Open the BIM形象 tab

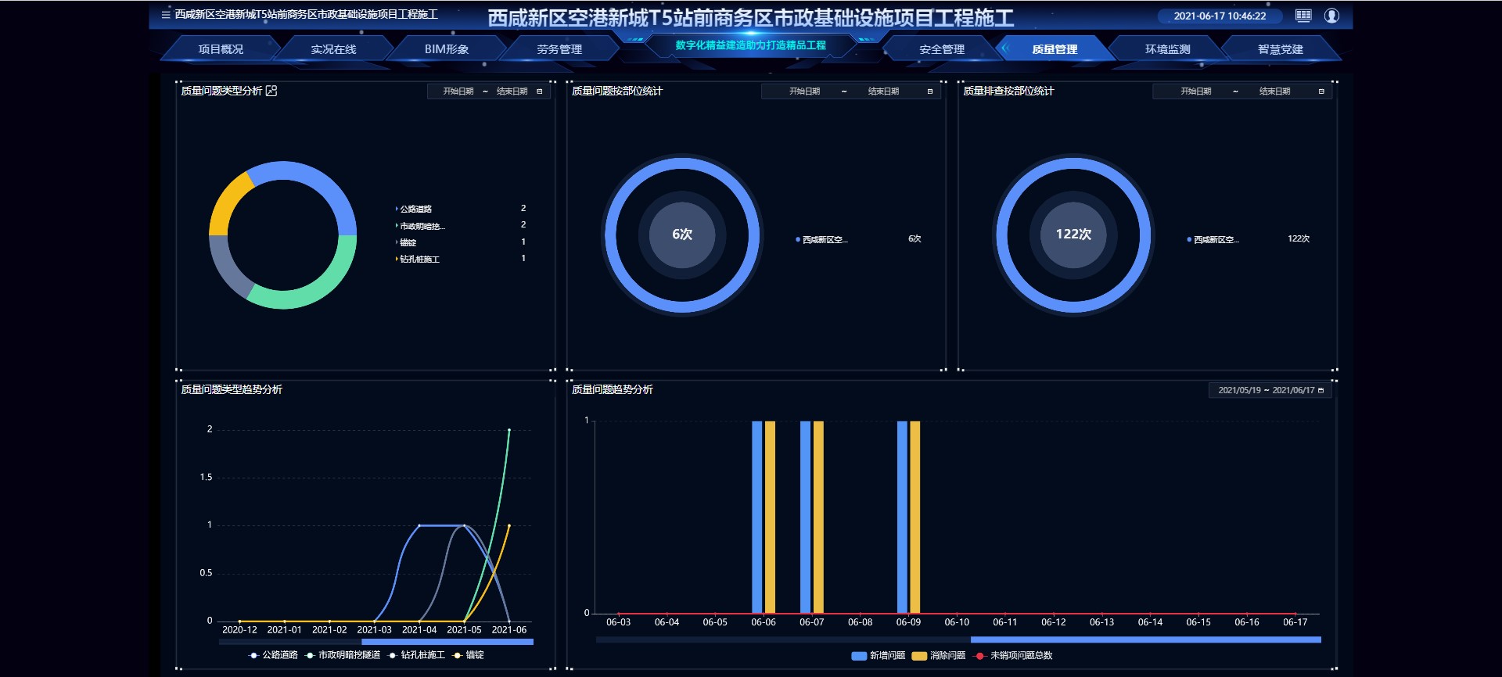tap(447, 49)
